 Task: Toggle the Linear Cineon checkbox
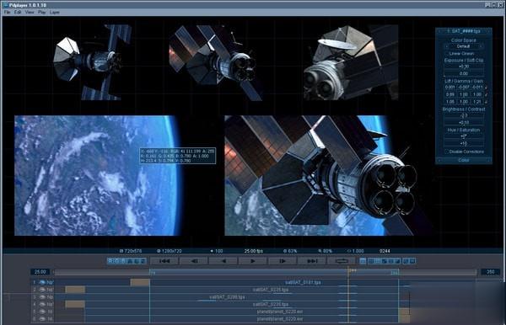click(447, 54)
